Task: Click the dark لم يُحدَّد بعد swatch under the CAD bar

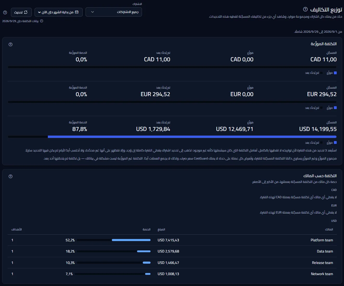Action: coord(321,73)
